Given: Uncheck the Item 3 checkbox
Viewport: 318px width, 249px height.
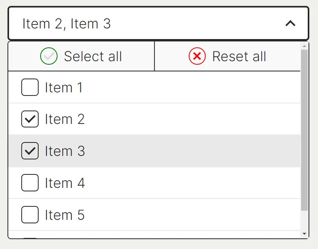Looking at the screenshot, I should coord(30,151).
